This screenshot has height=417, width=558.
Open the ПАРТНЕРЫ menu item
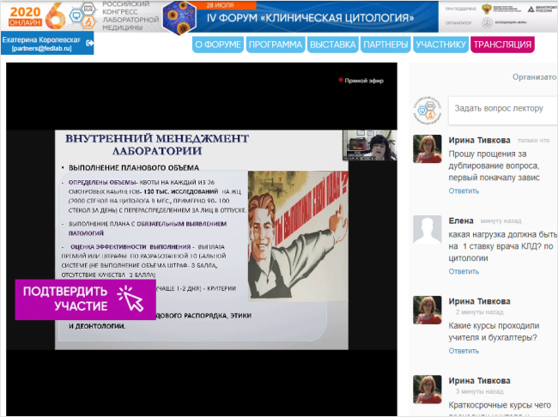(385, 45)
